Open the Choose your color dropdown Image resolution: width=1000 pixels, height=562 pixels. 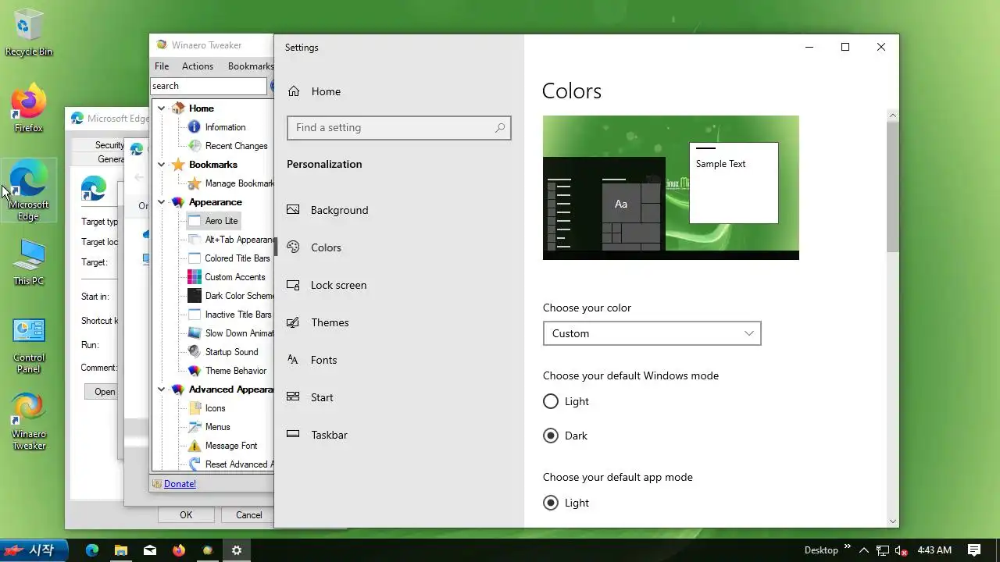tap(652, 333)
